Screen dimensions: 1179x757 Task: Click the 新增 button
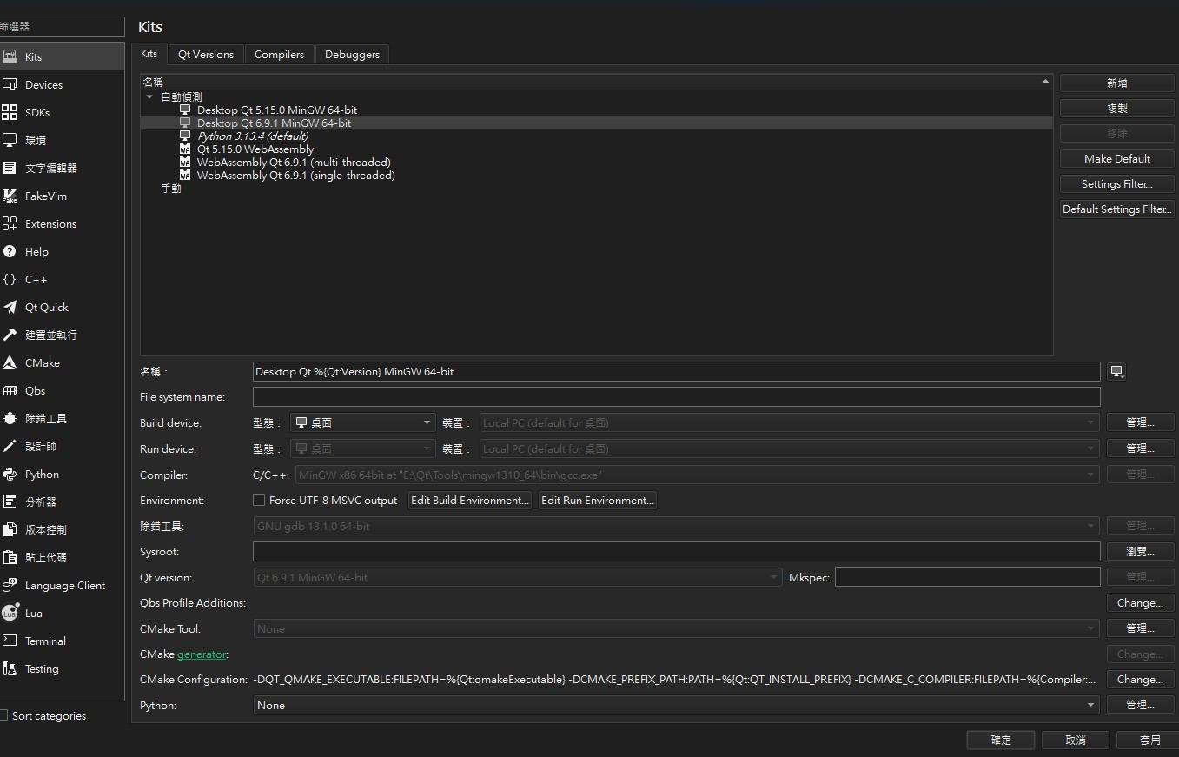coord(1116,83)
